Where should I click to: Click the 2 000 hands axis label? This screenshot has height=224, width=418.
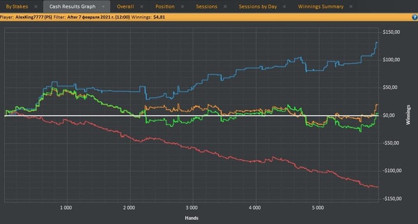pos(129,208)
